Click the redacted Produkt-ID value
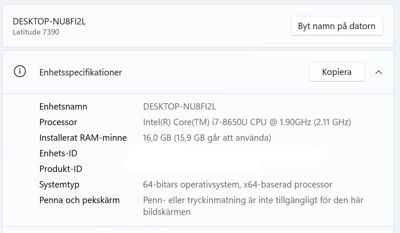Image resolution: width=400 pixels, height=233 pixels. [192, 166]
